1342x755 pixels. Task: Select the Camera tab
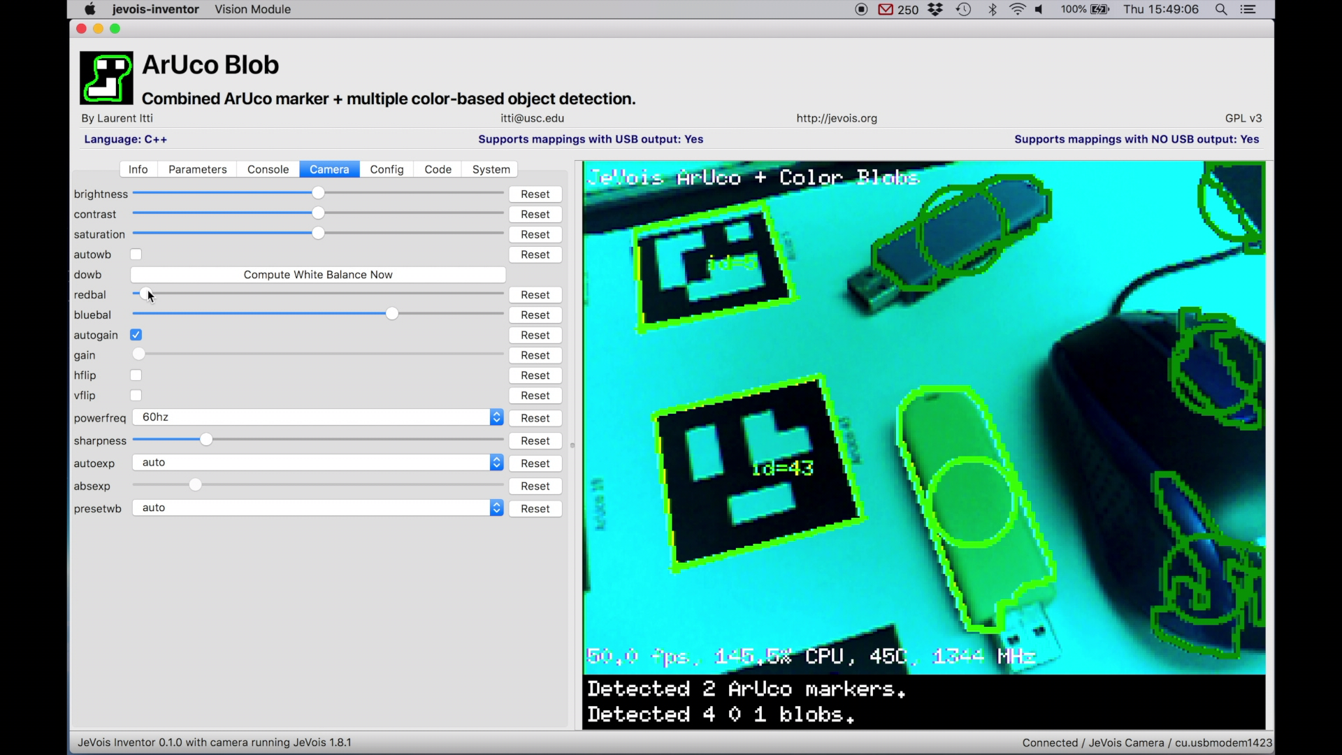[329, 169]
